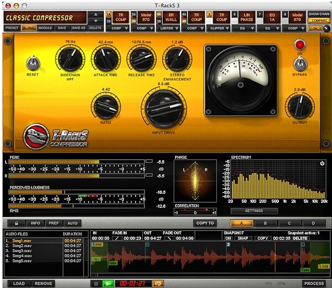Select slot 1B in the chain
332x288 pixels.
pos(108,21)
